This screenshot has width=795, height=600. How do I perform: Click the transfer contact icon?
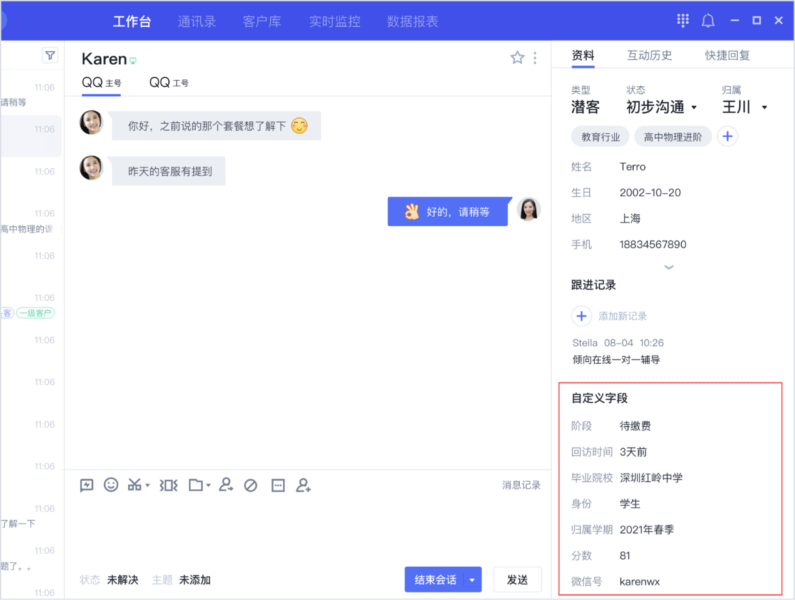(226, 485)
